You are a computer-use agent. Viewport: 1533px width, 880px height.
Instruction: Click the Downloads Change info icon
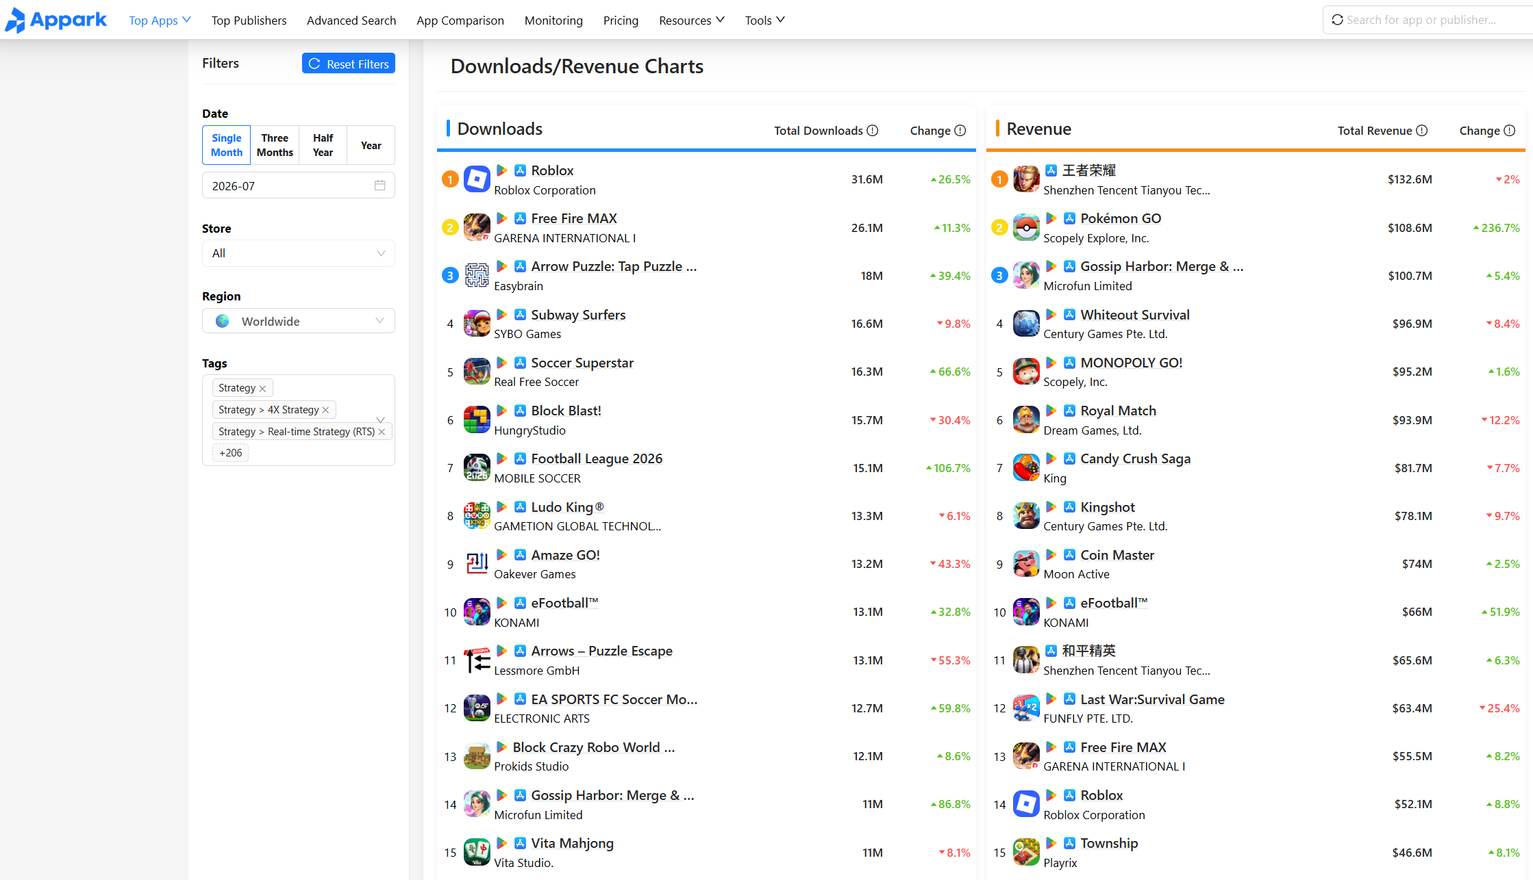(x=960, y=131)
